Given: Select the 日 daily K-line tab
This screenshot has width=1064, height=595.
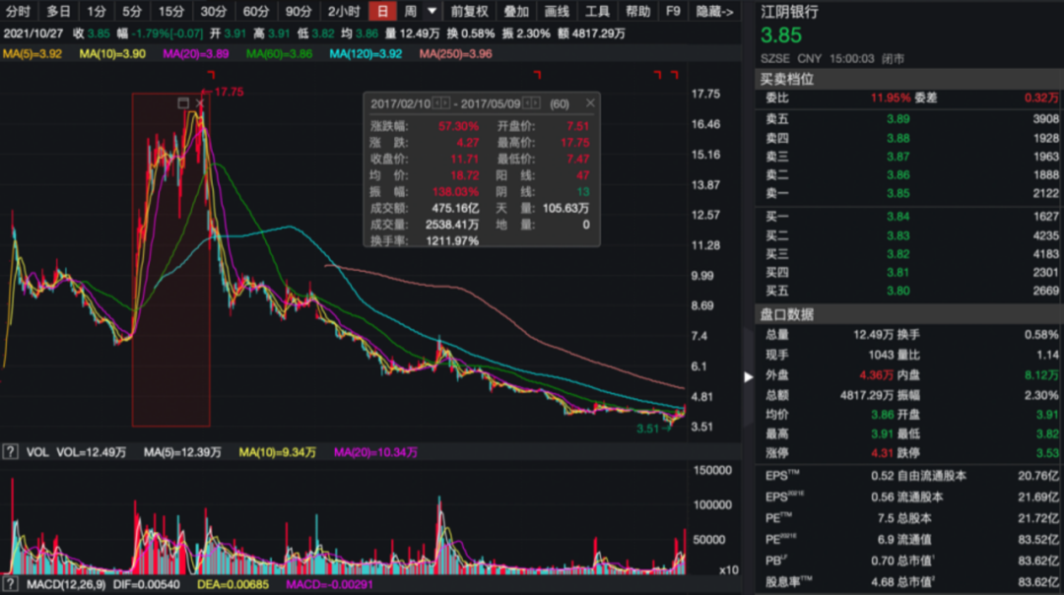Looking at the screenshot, I should pos(382,11).
